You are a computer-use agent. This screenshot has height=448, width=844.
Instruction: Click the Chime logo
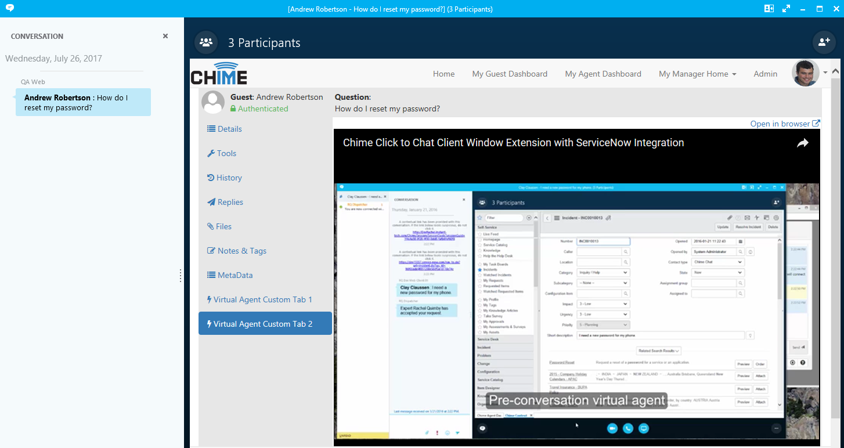[219, 73]
